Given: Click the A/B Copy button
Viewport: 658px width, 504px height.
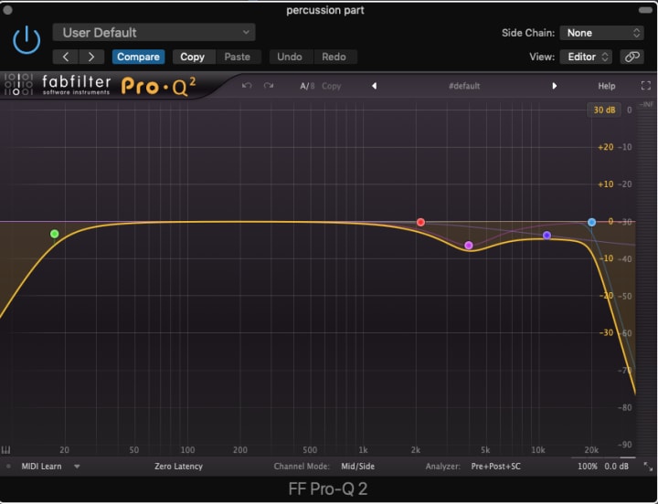Looking at the screenshot, I should click(332, 86).
